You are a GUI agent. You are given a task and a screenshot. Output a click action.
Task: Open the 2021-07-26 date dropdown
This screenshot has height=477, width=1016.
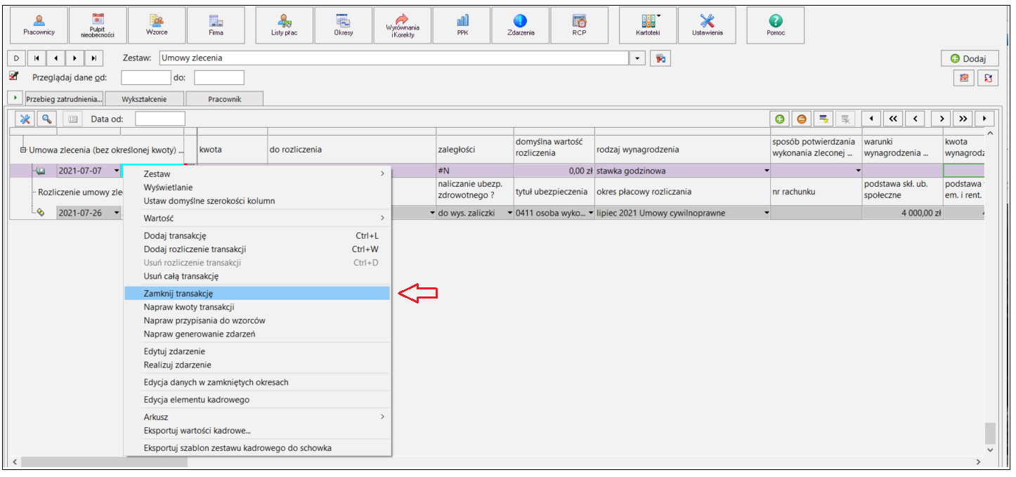(x=116, y=213)
